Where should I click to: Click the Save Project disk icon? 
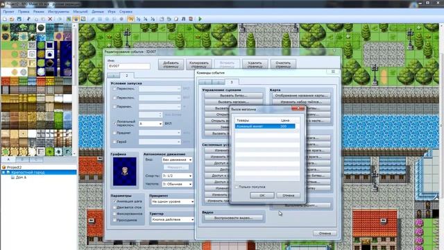tap(19, 19)
